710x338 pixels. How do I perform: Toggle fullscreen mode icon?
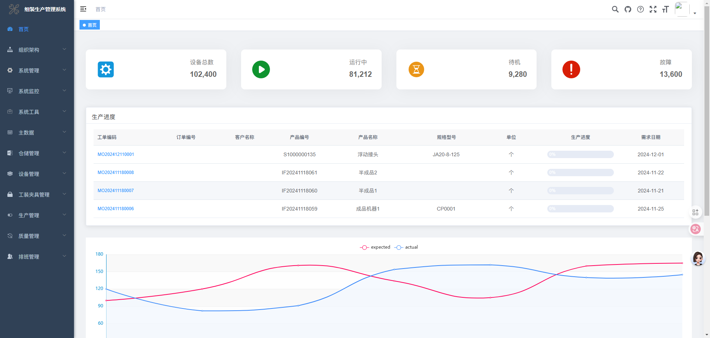tap(653, 9)
